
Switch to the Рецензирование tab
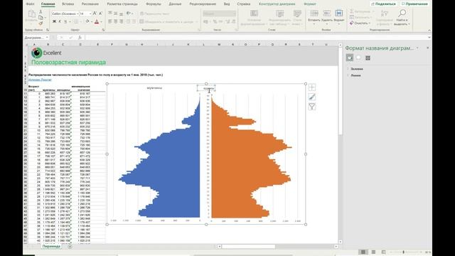203,4
